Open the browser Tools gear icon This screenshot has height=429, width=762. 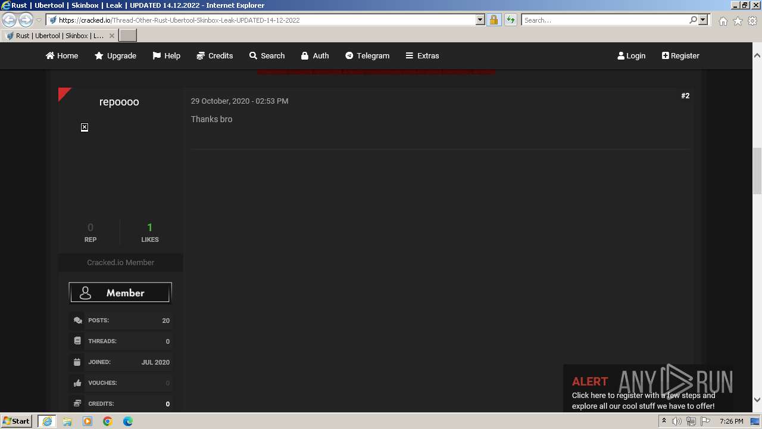(x=752, y=20)
